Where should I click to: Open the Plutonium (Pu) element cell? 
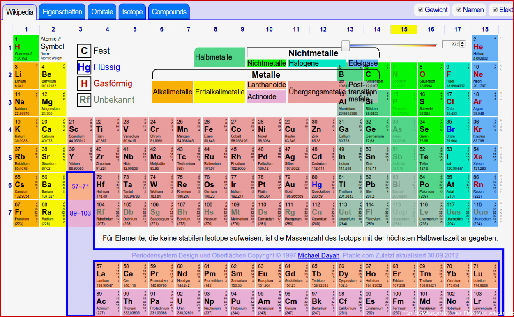click(242, 302)
